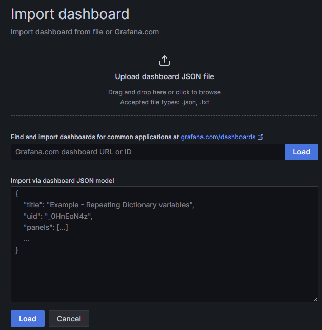Click the resize handle of JSON textarea
The height and width of the screenshot is (330, 322).
pos(315,299)
